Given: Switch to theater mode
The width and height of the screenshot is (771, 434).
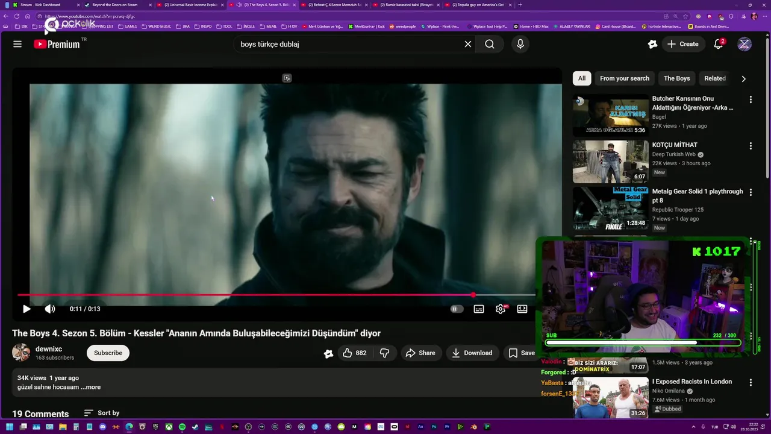Looking at the screenshot, I should click(522, 309).
